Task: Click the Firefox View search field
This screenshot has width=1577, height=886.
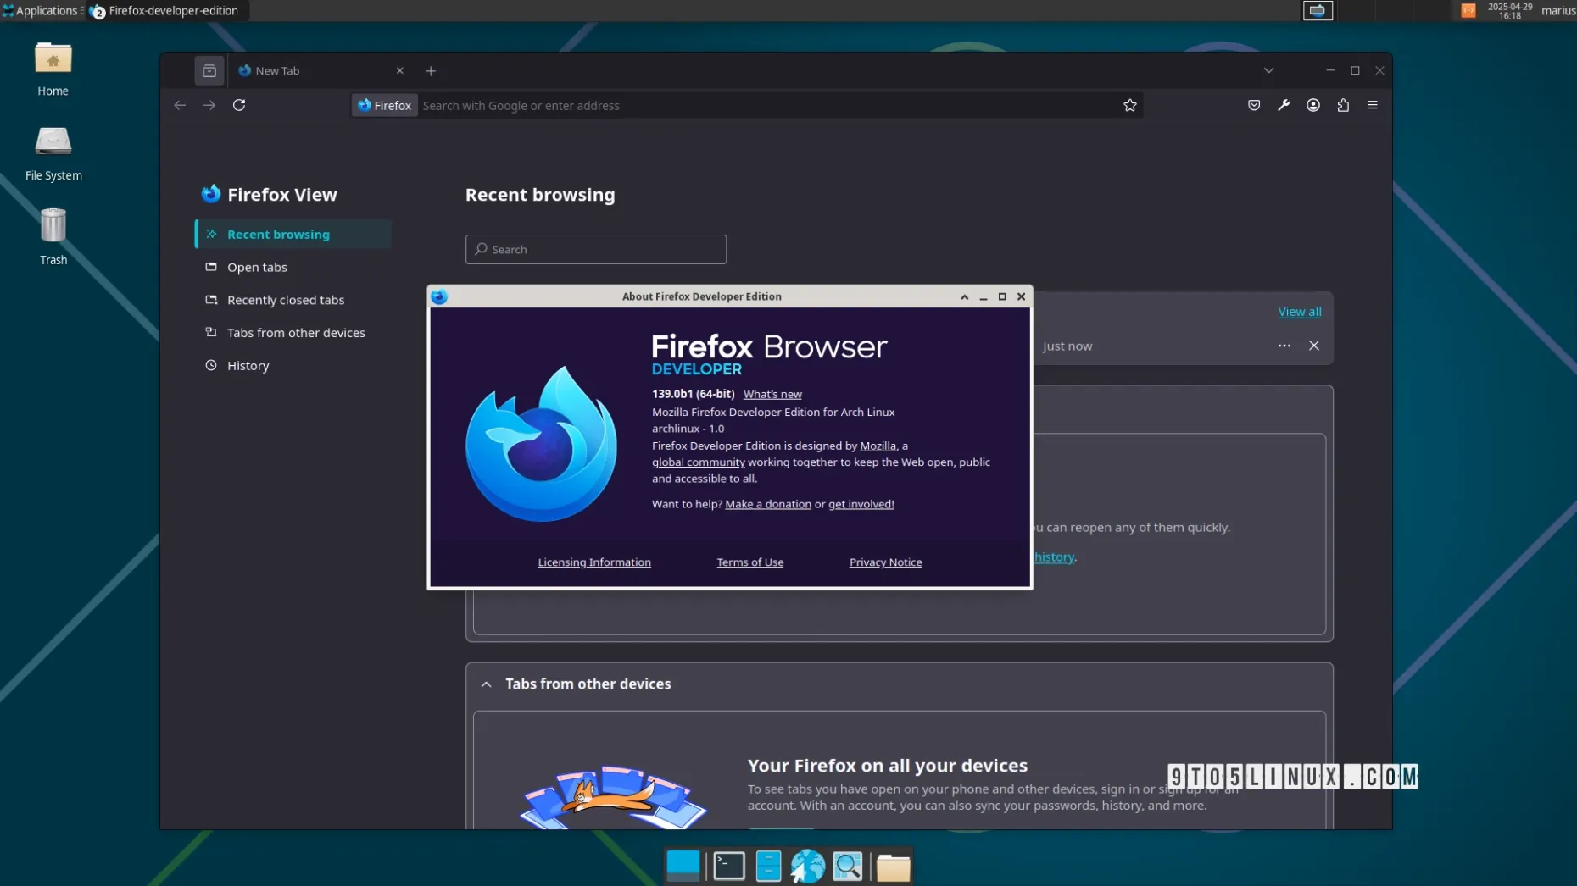Action: tap(596, 249)
